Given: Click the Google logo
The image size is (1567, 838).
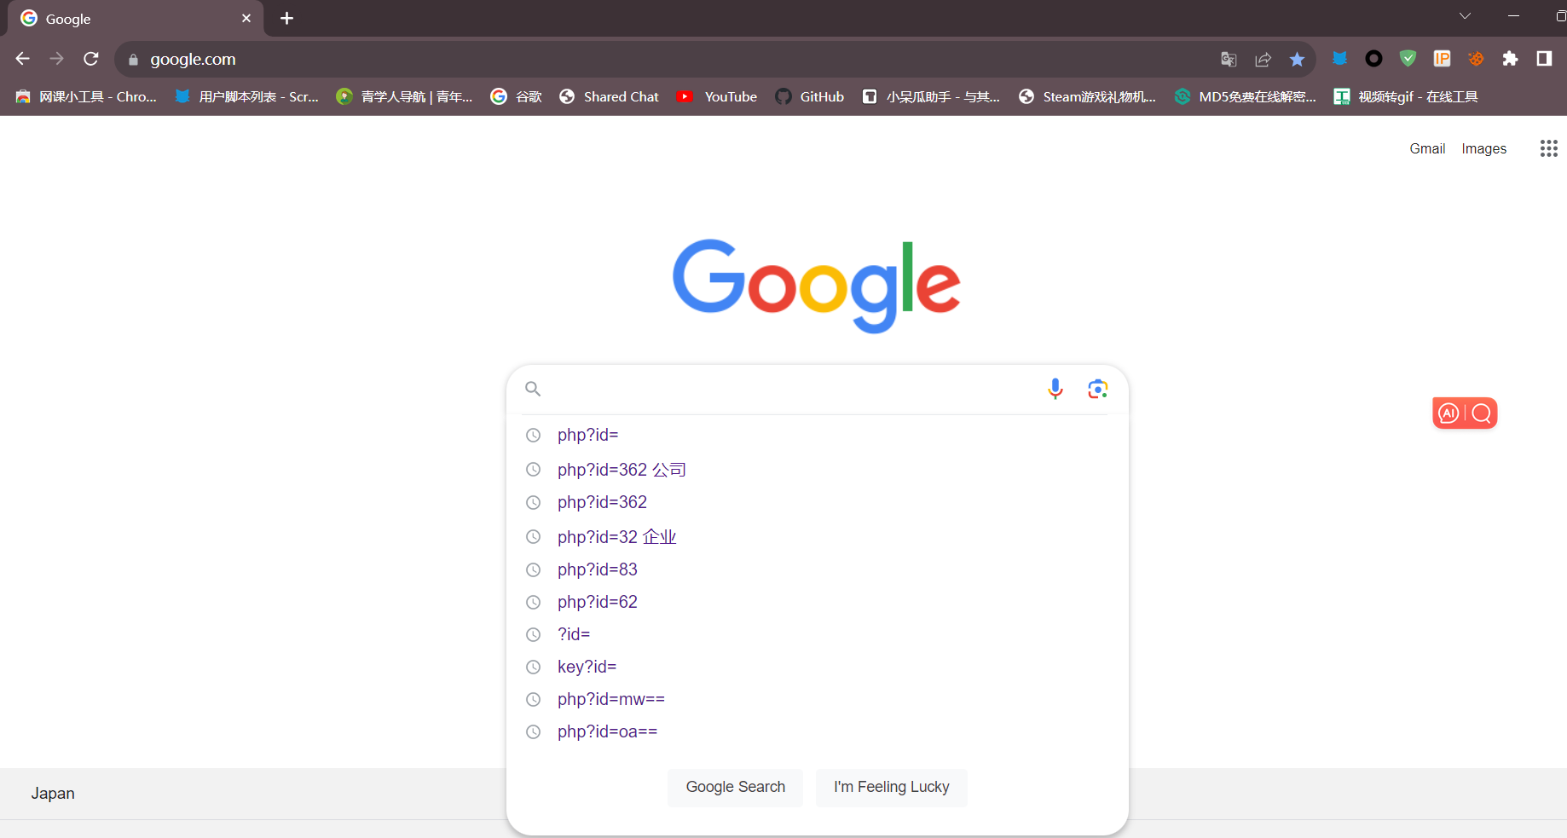Looking at the screenshot, I should 817,286.
